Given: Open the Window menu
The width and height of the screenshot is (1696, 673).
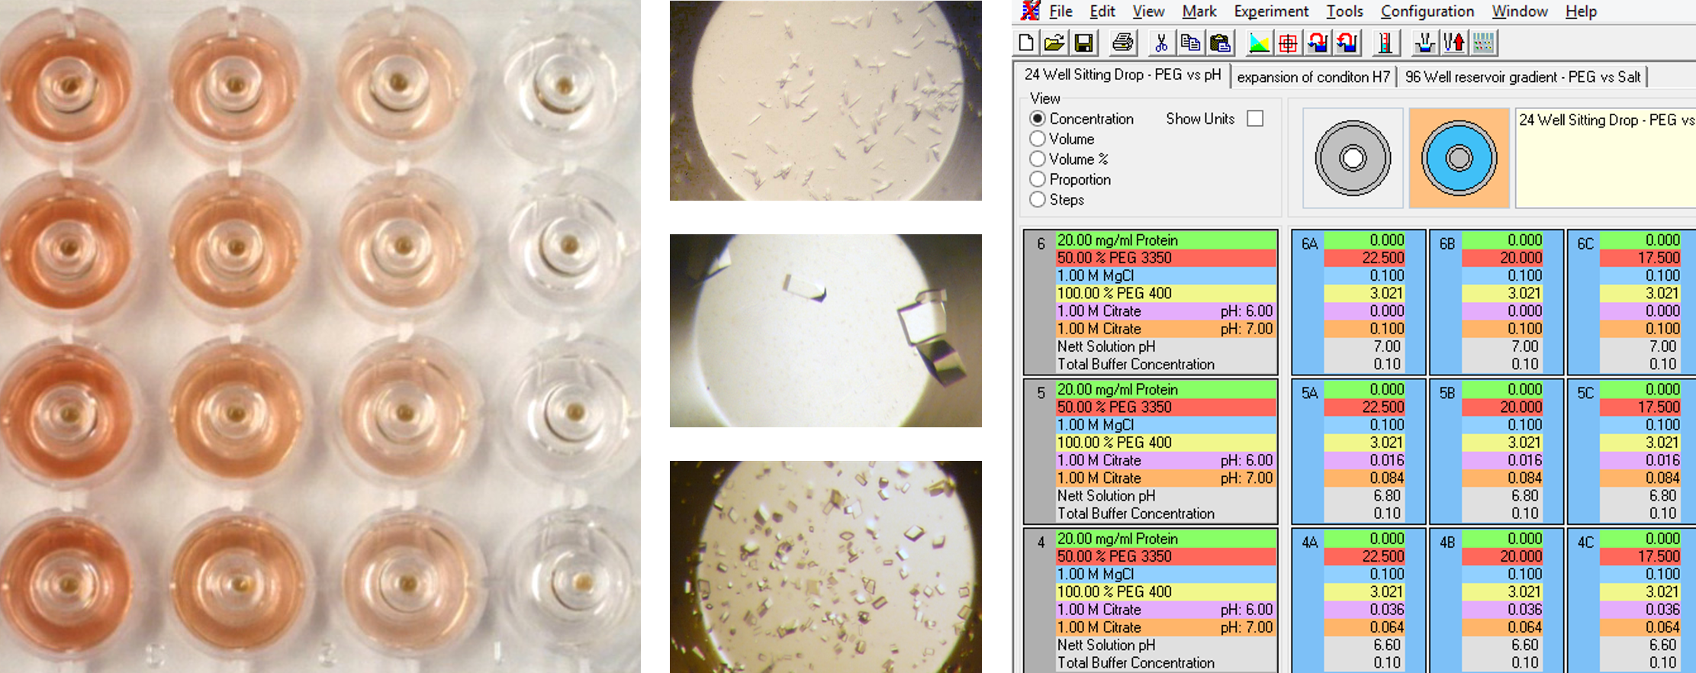Looking at the screenshot, I should 1520,11.
